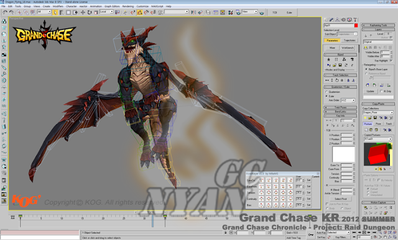Open the Copied Postures dropdown
The height and width of the screenshot is (240, 398).
click(x=378, y=139)
